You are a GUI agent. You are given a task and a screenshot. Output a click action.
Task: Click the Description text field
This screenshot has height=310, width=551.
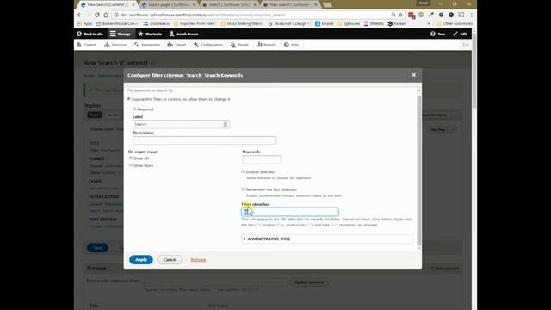204,140
